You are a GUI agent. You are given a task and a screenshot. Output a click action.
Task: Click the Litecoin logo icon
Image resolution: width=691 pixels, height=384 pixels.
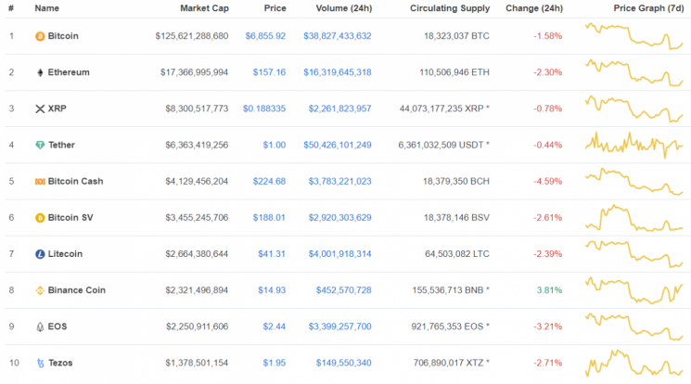click(40, 254)
